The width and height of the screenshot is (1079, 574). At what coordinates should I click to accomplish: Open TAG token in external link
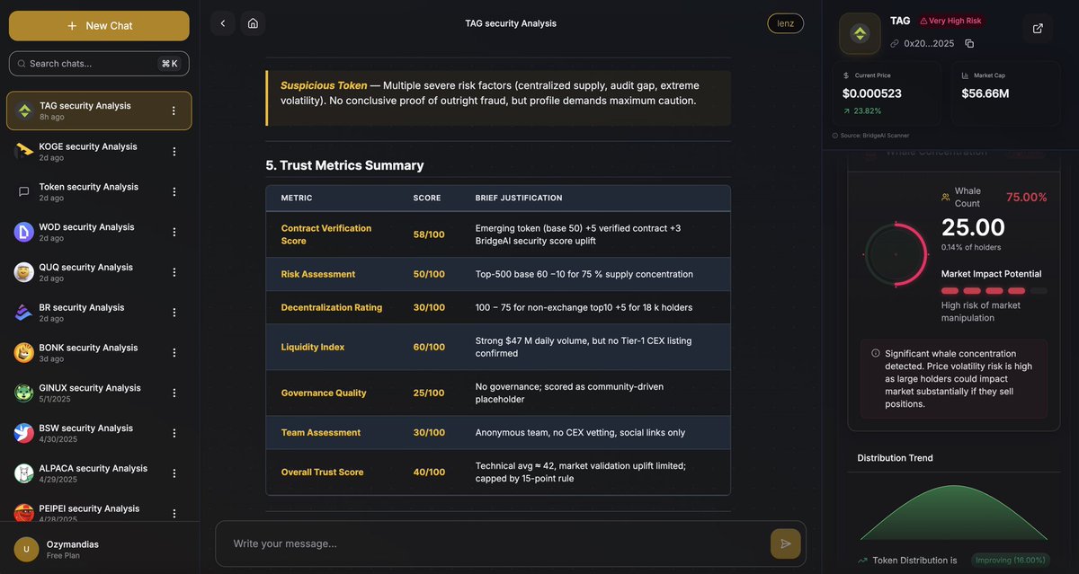[x=1038, y=29]
